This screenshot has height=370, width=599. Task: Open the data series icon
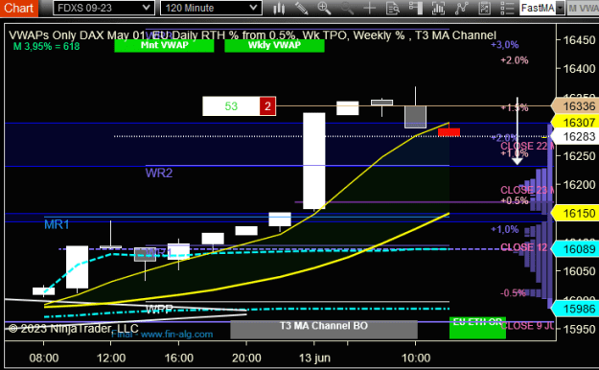438,8
